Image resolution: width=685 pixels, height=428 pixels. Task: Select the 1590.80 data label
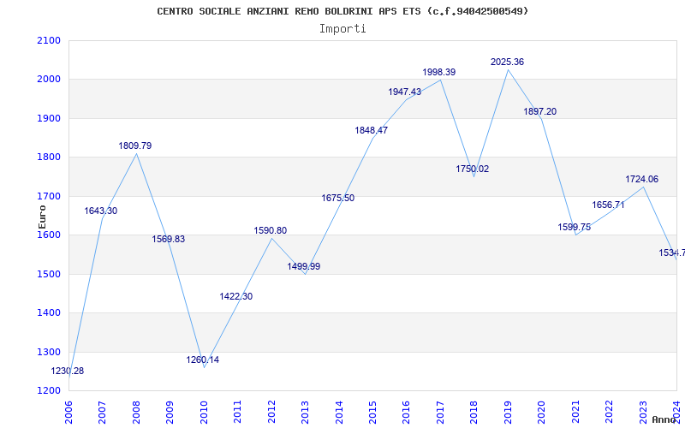(271, 230)
